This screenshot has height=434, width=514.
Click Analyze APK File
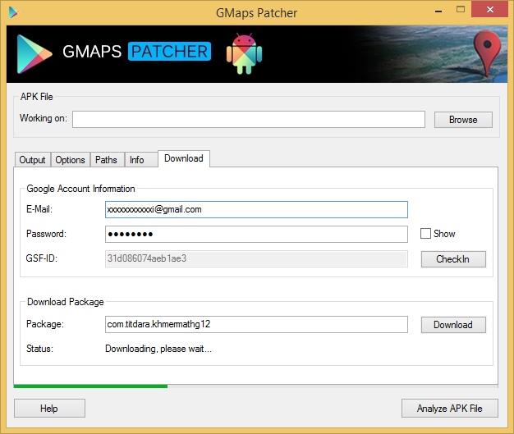pyautogui.click(x=450, y=408)
